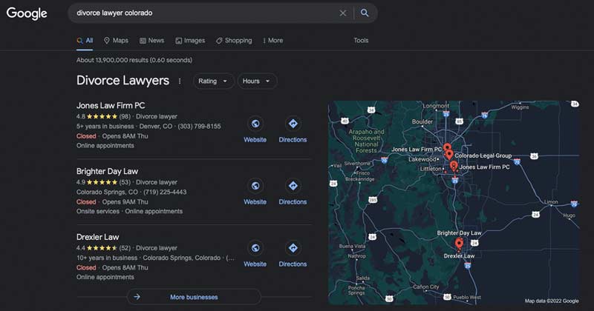The image size is (594, 311).
Task: Click Brighter Day Law phone (719) 225-4443
Action: (x=165, y=192)
